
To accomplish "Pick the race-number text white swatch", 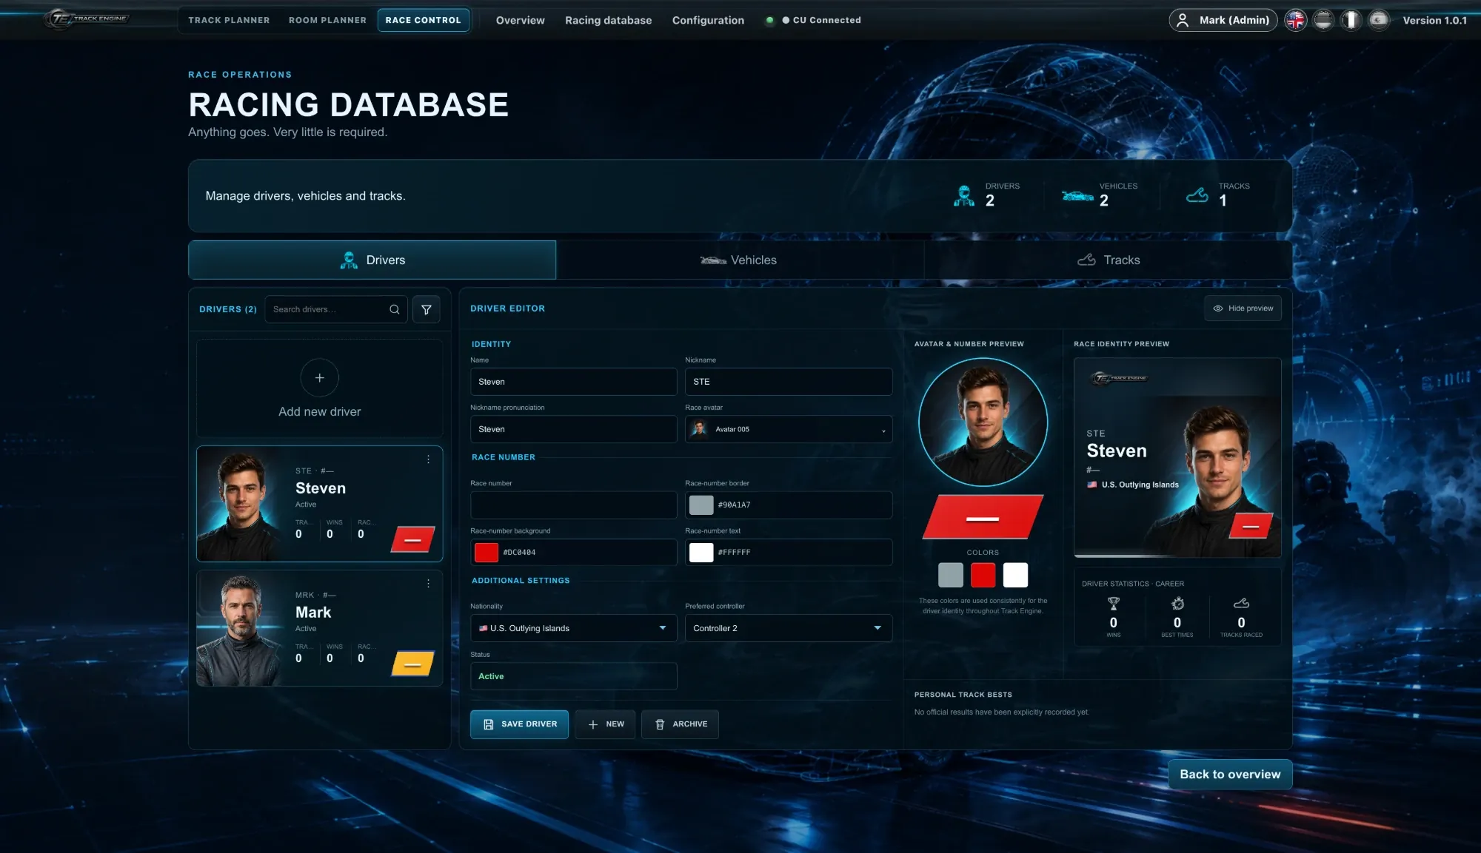I will [701, 552].
